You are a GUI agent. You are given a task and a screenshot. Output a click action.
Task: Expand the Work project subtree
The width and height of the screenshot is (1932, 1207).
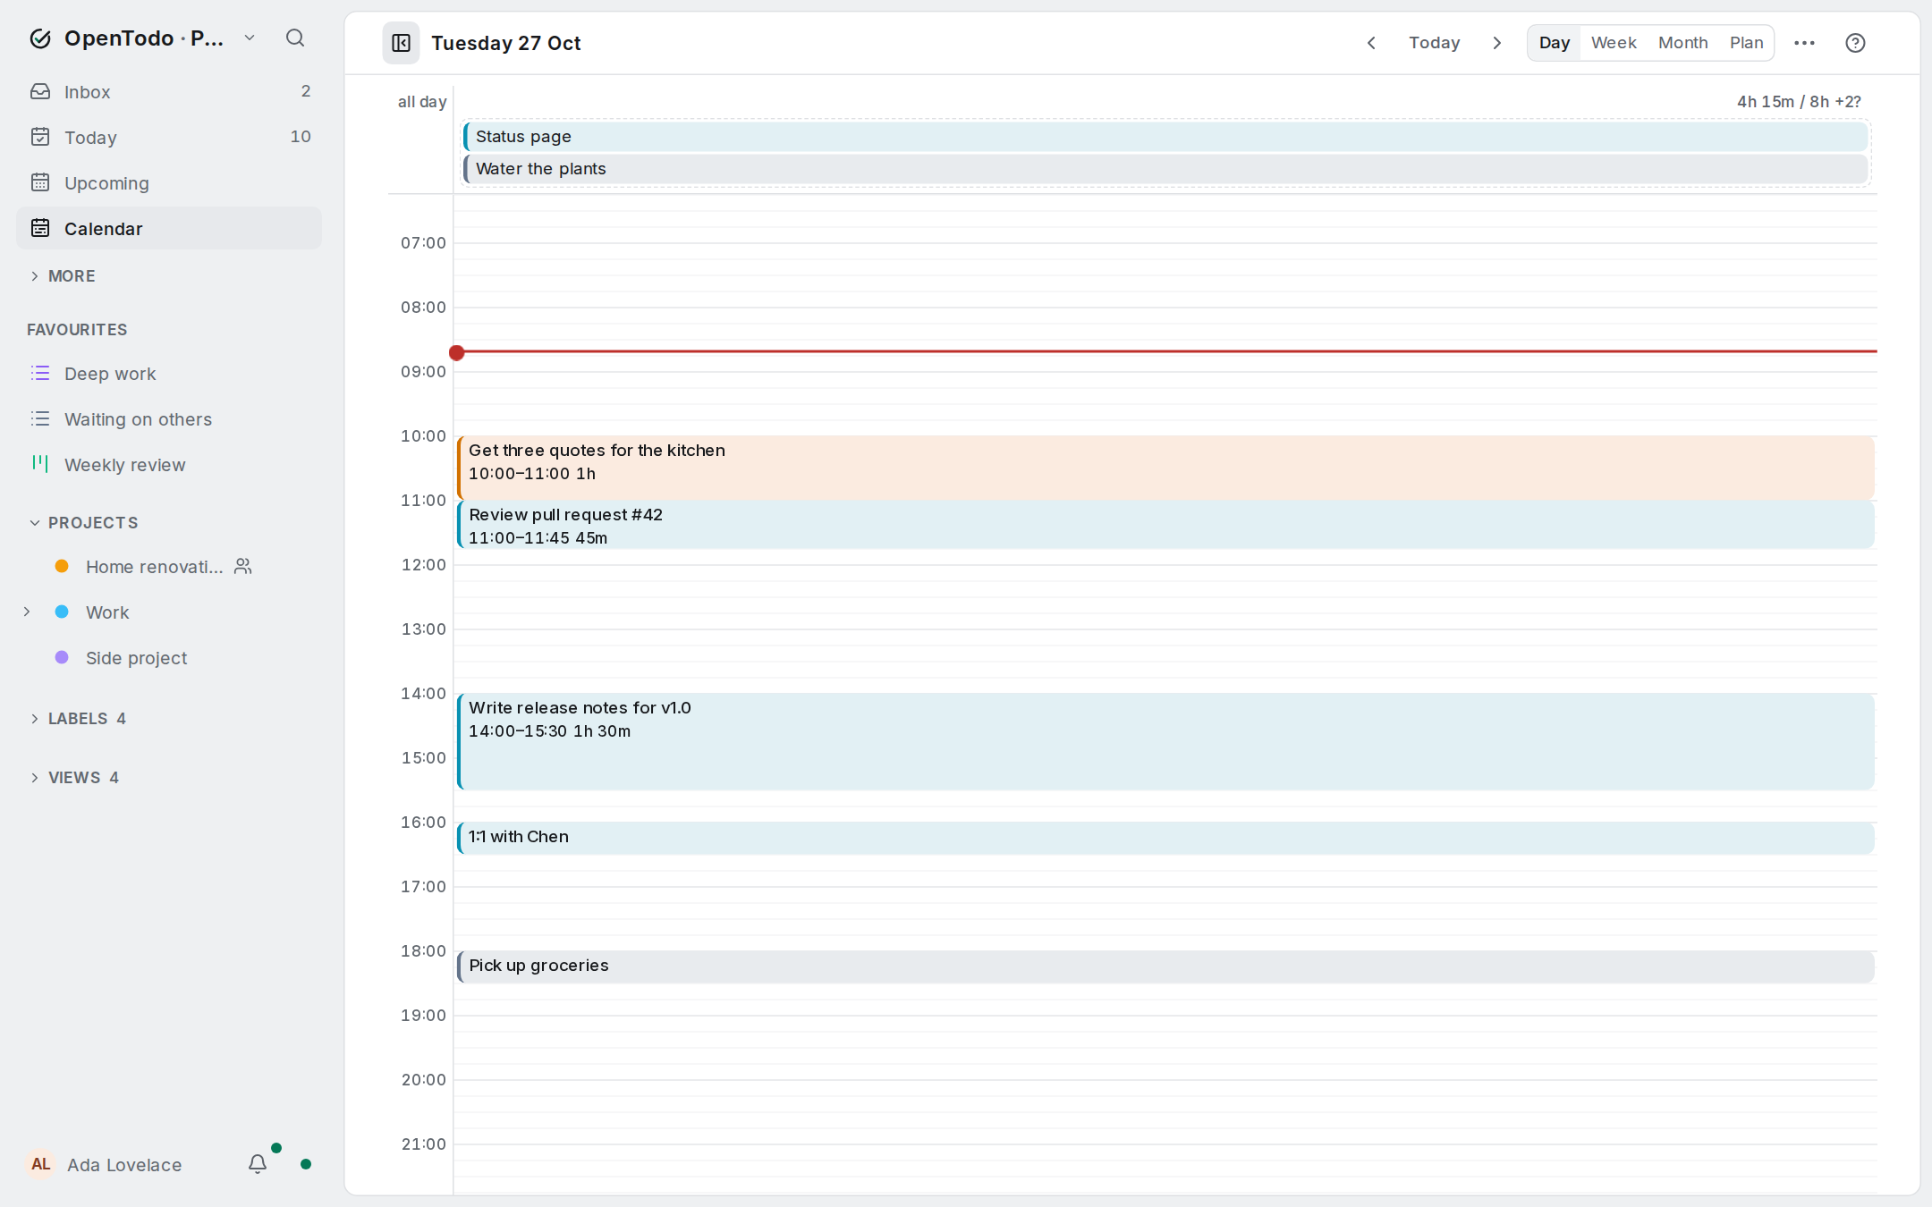[x=27, y=612]
